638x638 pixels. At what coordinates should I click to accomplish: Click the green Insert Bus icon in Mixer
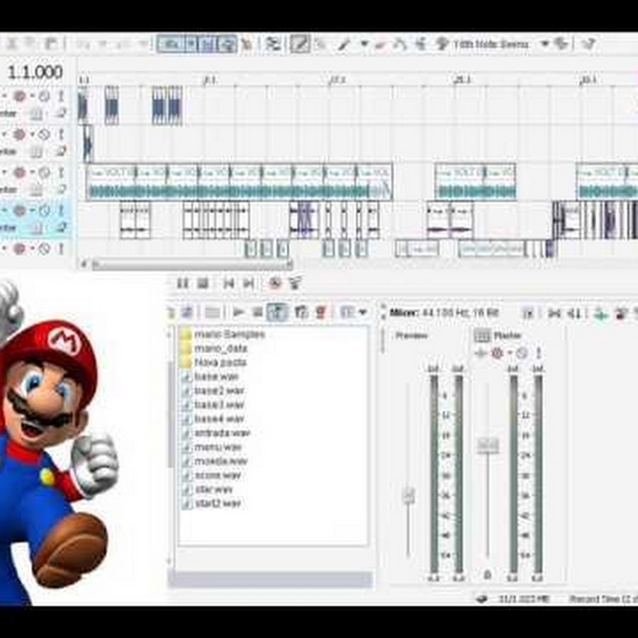[601, 313]
